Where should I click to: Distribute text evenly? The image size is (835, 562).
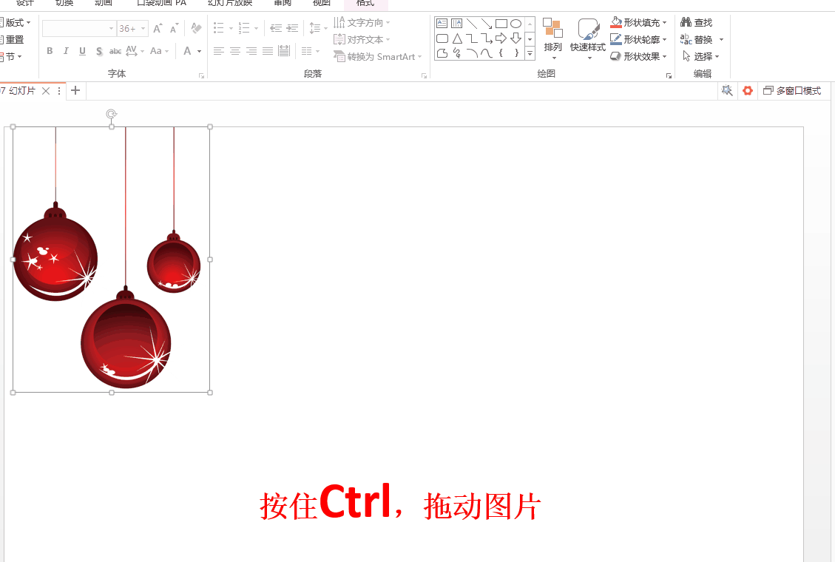point(284,51)
